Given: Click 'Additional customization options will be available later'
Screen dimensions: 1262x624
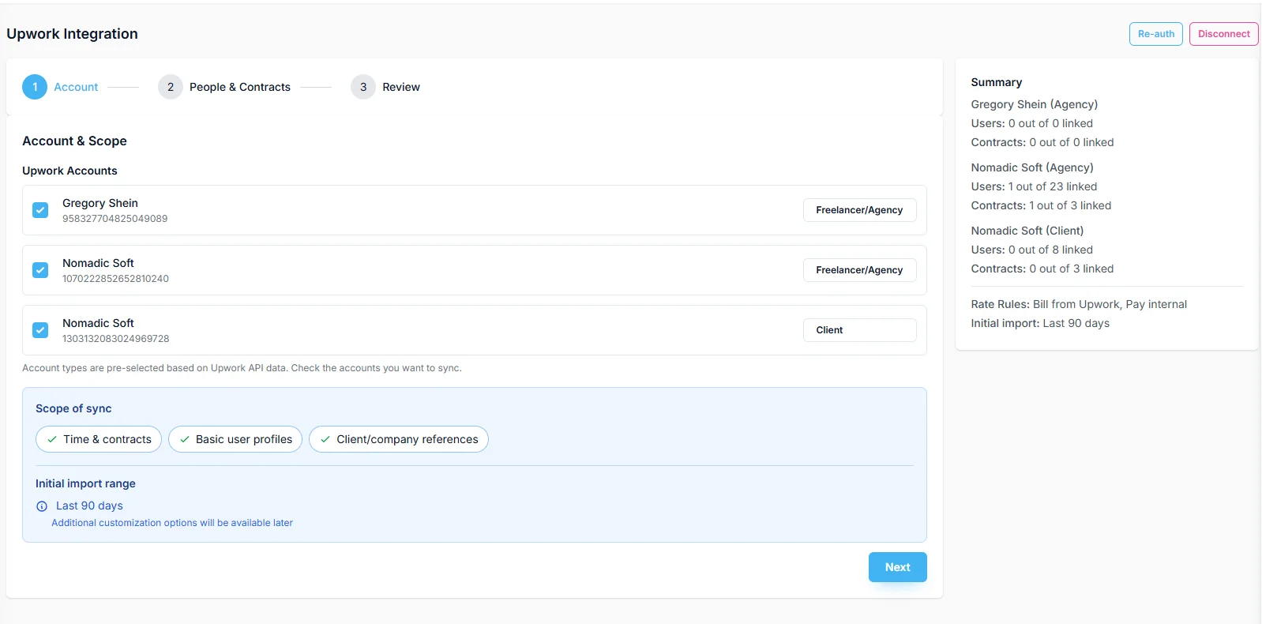Looking at the screenshot, I should (172, 523).
